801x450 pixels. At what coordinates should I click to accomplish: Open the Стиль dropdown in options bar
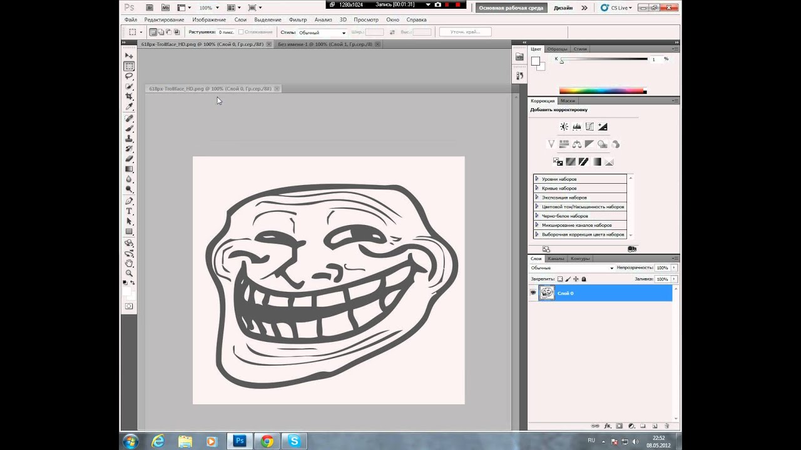[322, 32]
